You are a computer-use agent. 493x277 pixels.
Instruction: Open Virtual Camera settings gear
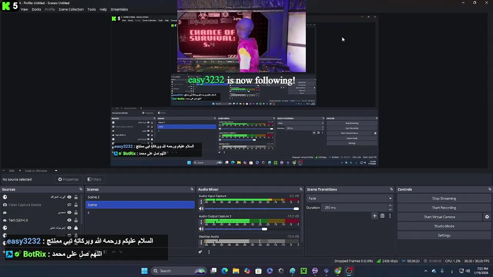487,217
